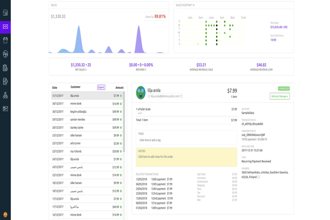The image size is (330, 220).
Task: Click the map icon next to the address
Action: tap(258, 177)
